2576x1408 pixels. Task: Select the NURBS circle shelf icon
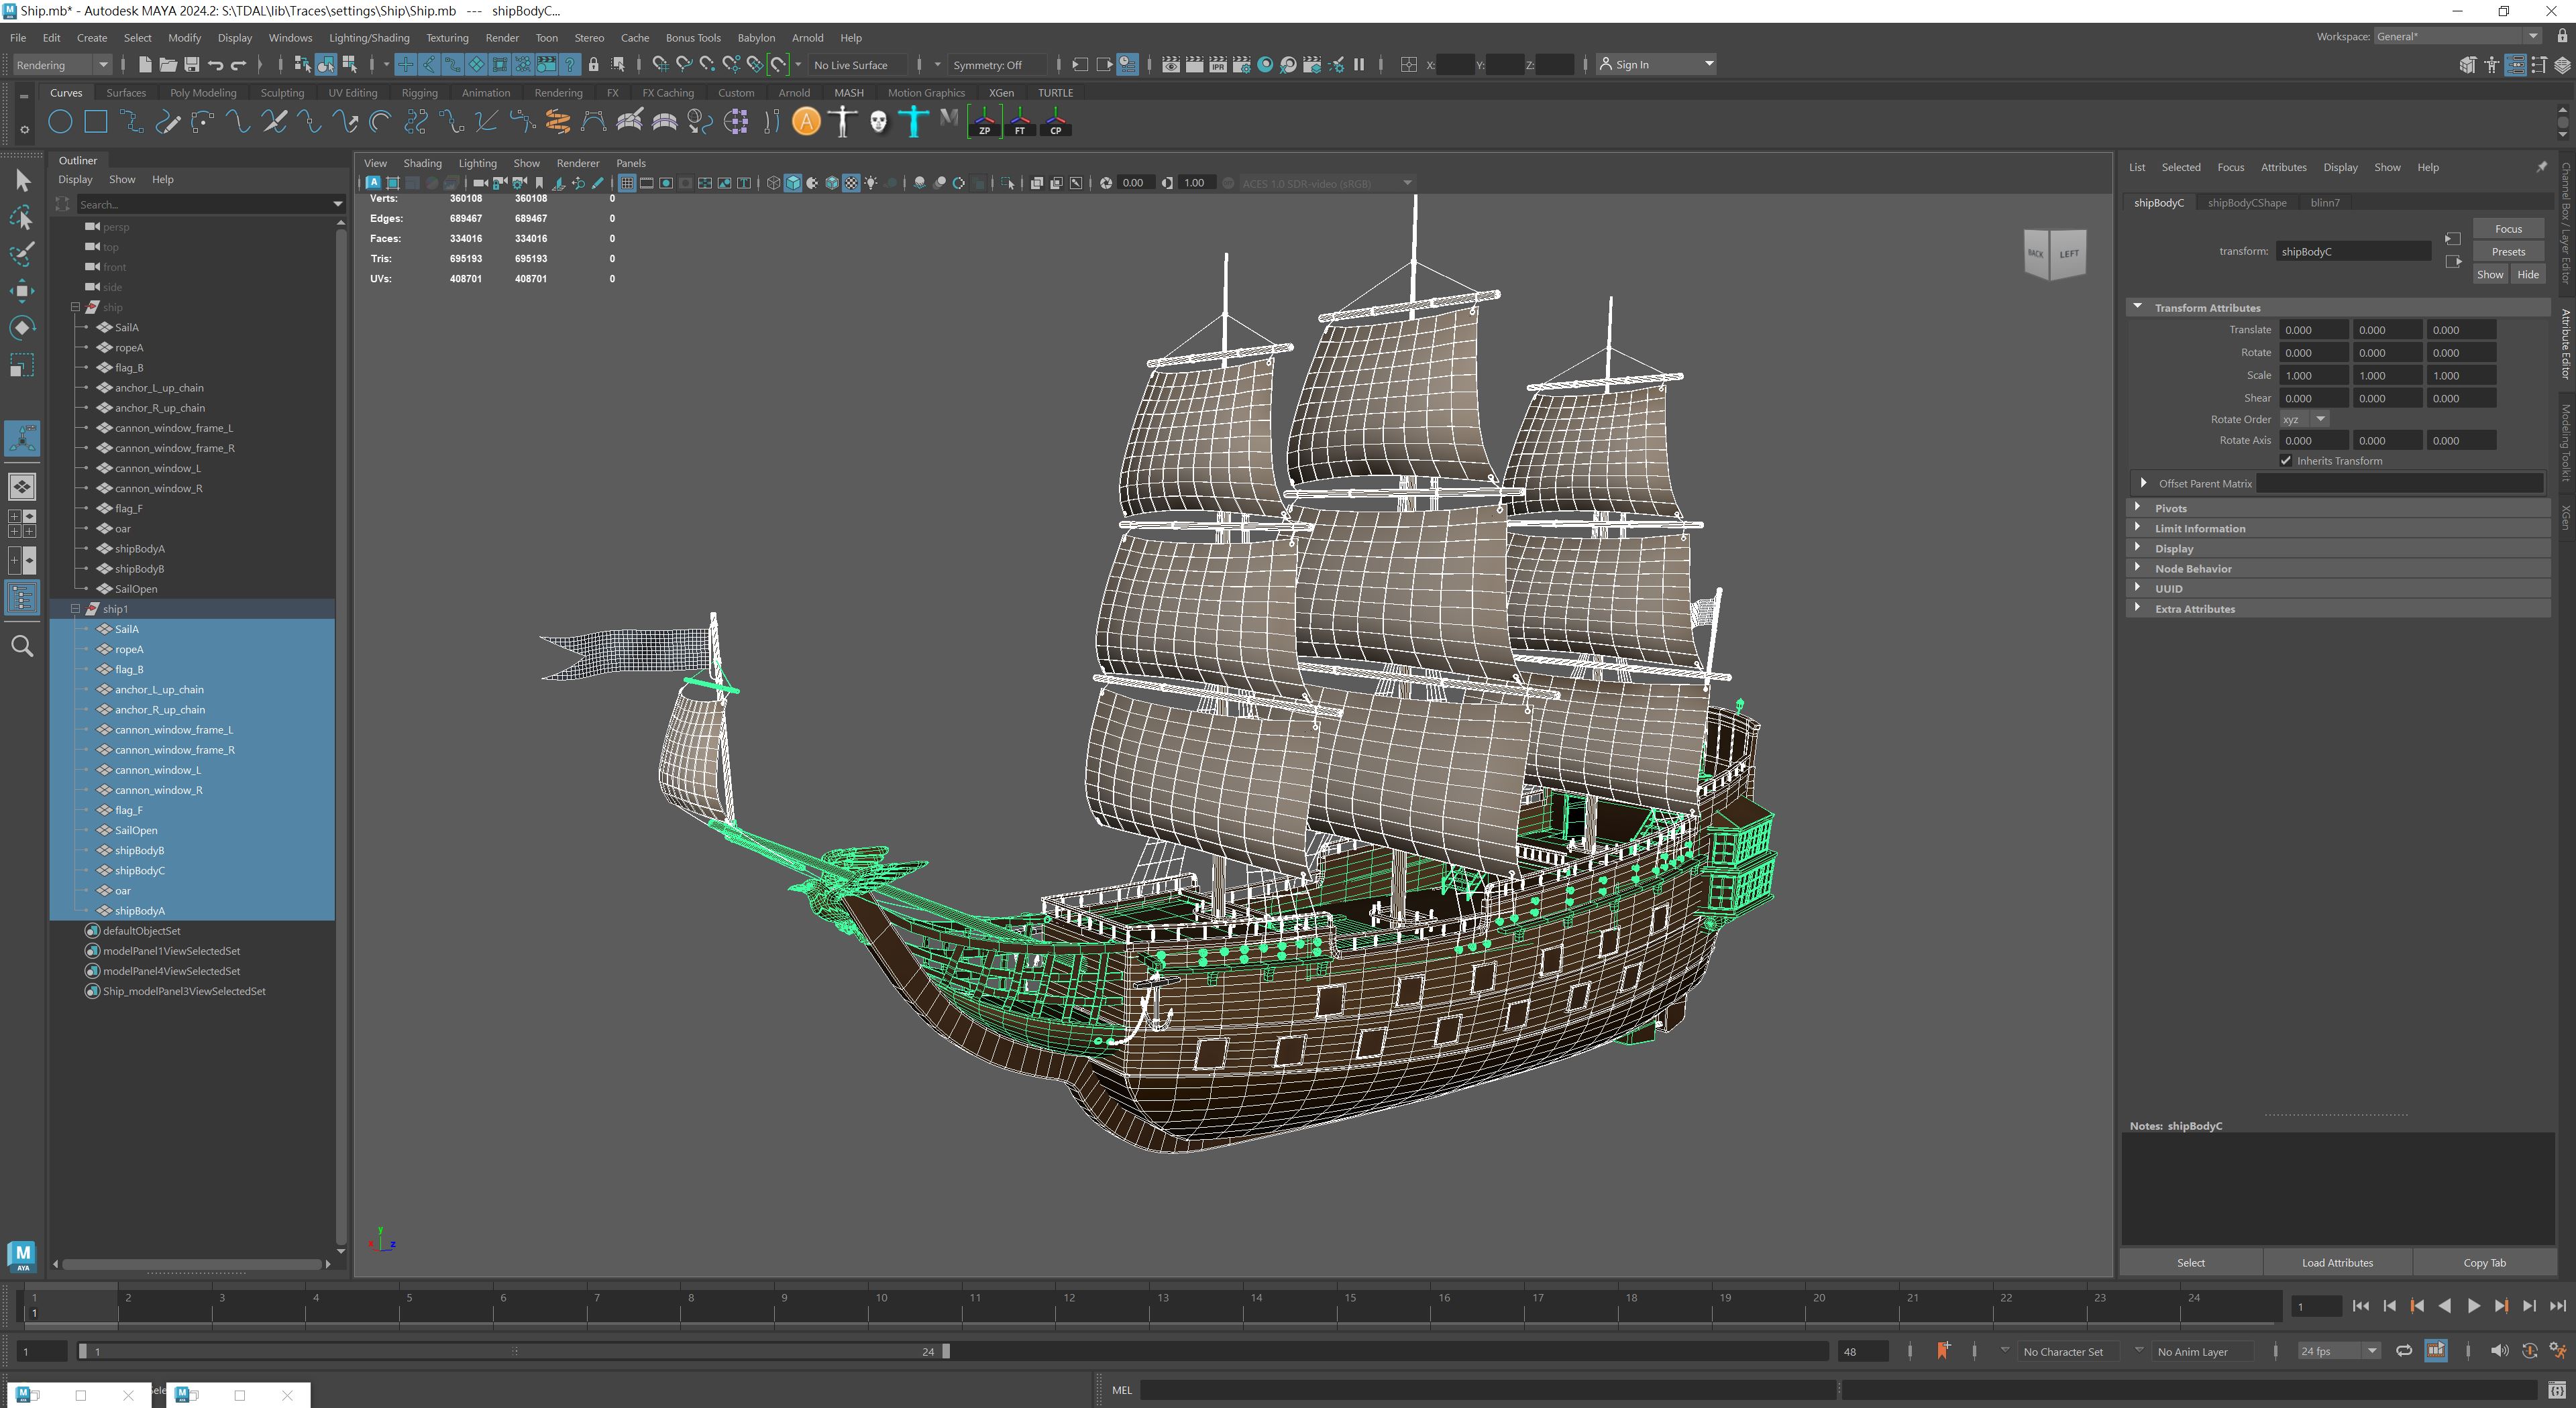click(60, 122)
